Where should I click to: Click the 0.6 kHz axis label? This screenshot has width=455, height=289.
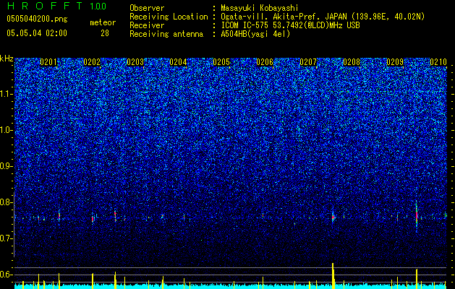pyautogui.click(x=7, y=275)
